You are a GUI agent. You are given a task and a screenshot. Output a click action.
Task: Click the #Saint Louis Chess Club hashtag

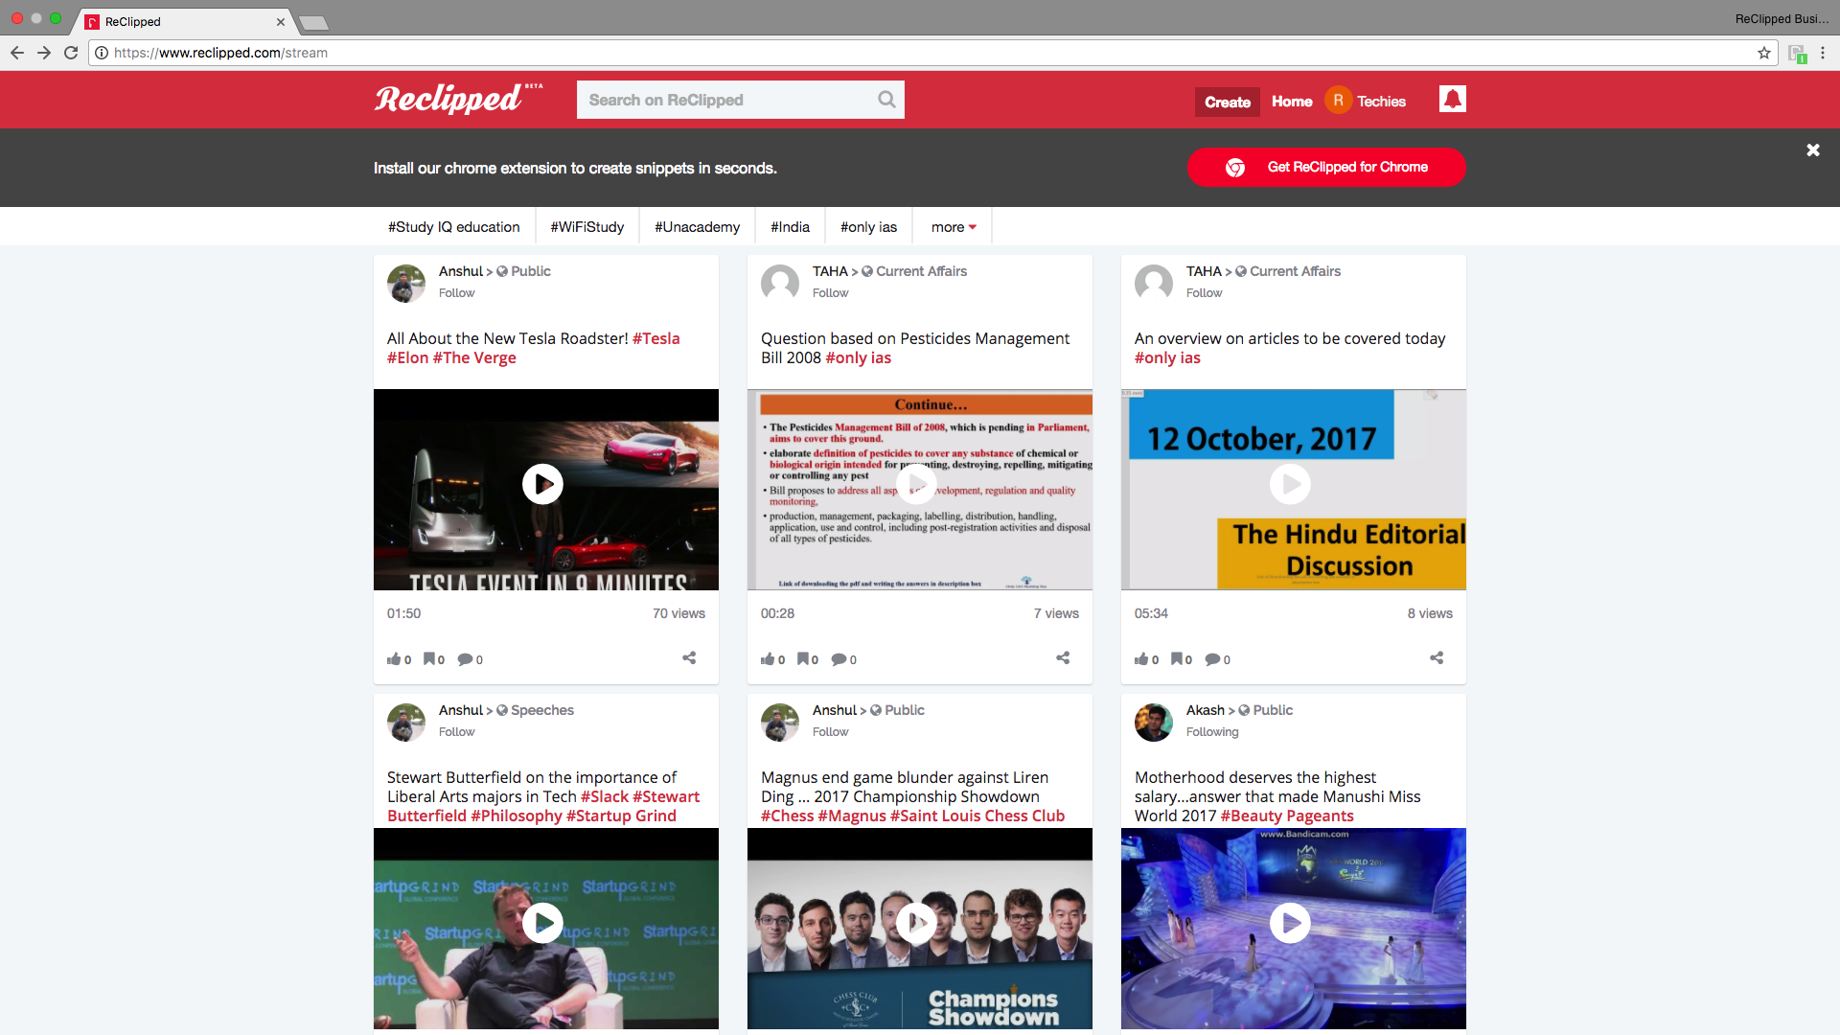[977, 816]
